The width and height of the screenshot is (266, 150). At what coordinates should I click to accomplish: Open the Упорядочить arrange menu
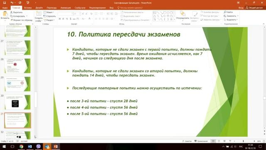(182, 15)
